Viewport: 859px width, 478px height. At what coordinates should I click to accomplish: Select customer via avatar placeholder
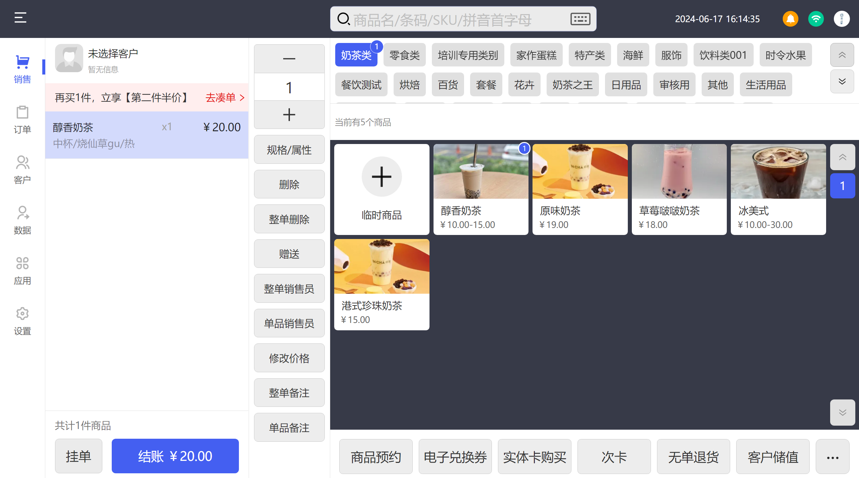coord(69,58)
